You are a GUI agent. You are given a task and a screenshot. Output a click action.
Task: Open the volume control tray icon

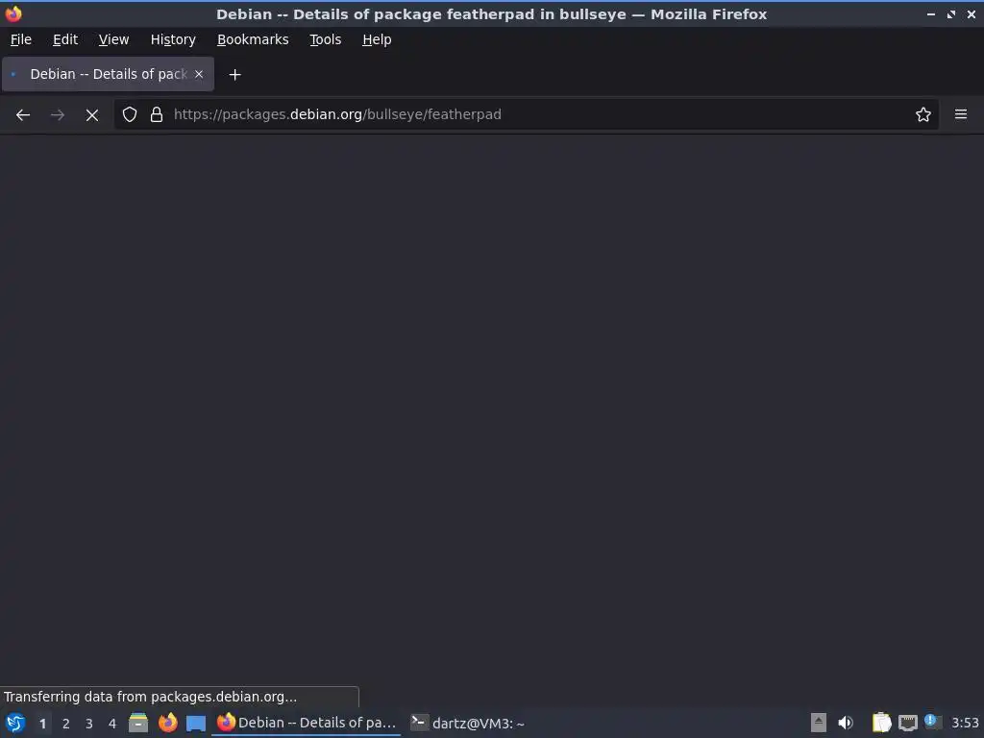pyautogui.click(x=846, y=723)
